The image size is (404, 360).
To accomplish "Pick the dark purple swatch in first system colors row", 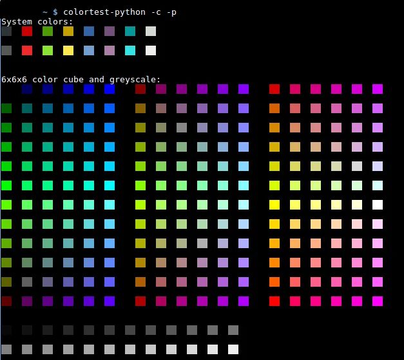I will (110, 32).
